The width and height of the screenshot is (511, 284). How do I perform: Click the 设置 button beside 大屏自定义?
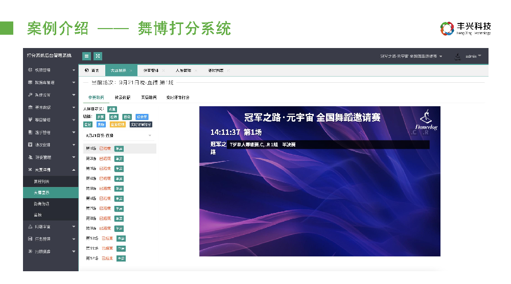112,109
